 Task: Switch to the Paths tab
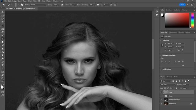176,77
